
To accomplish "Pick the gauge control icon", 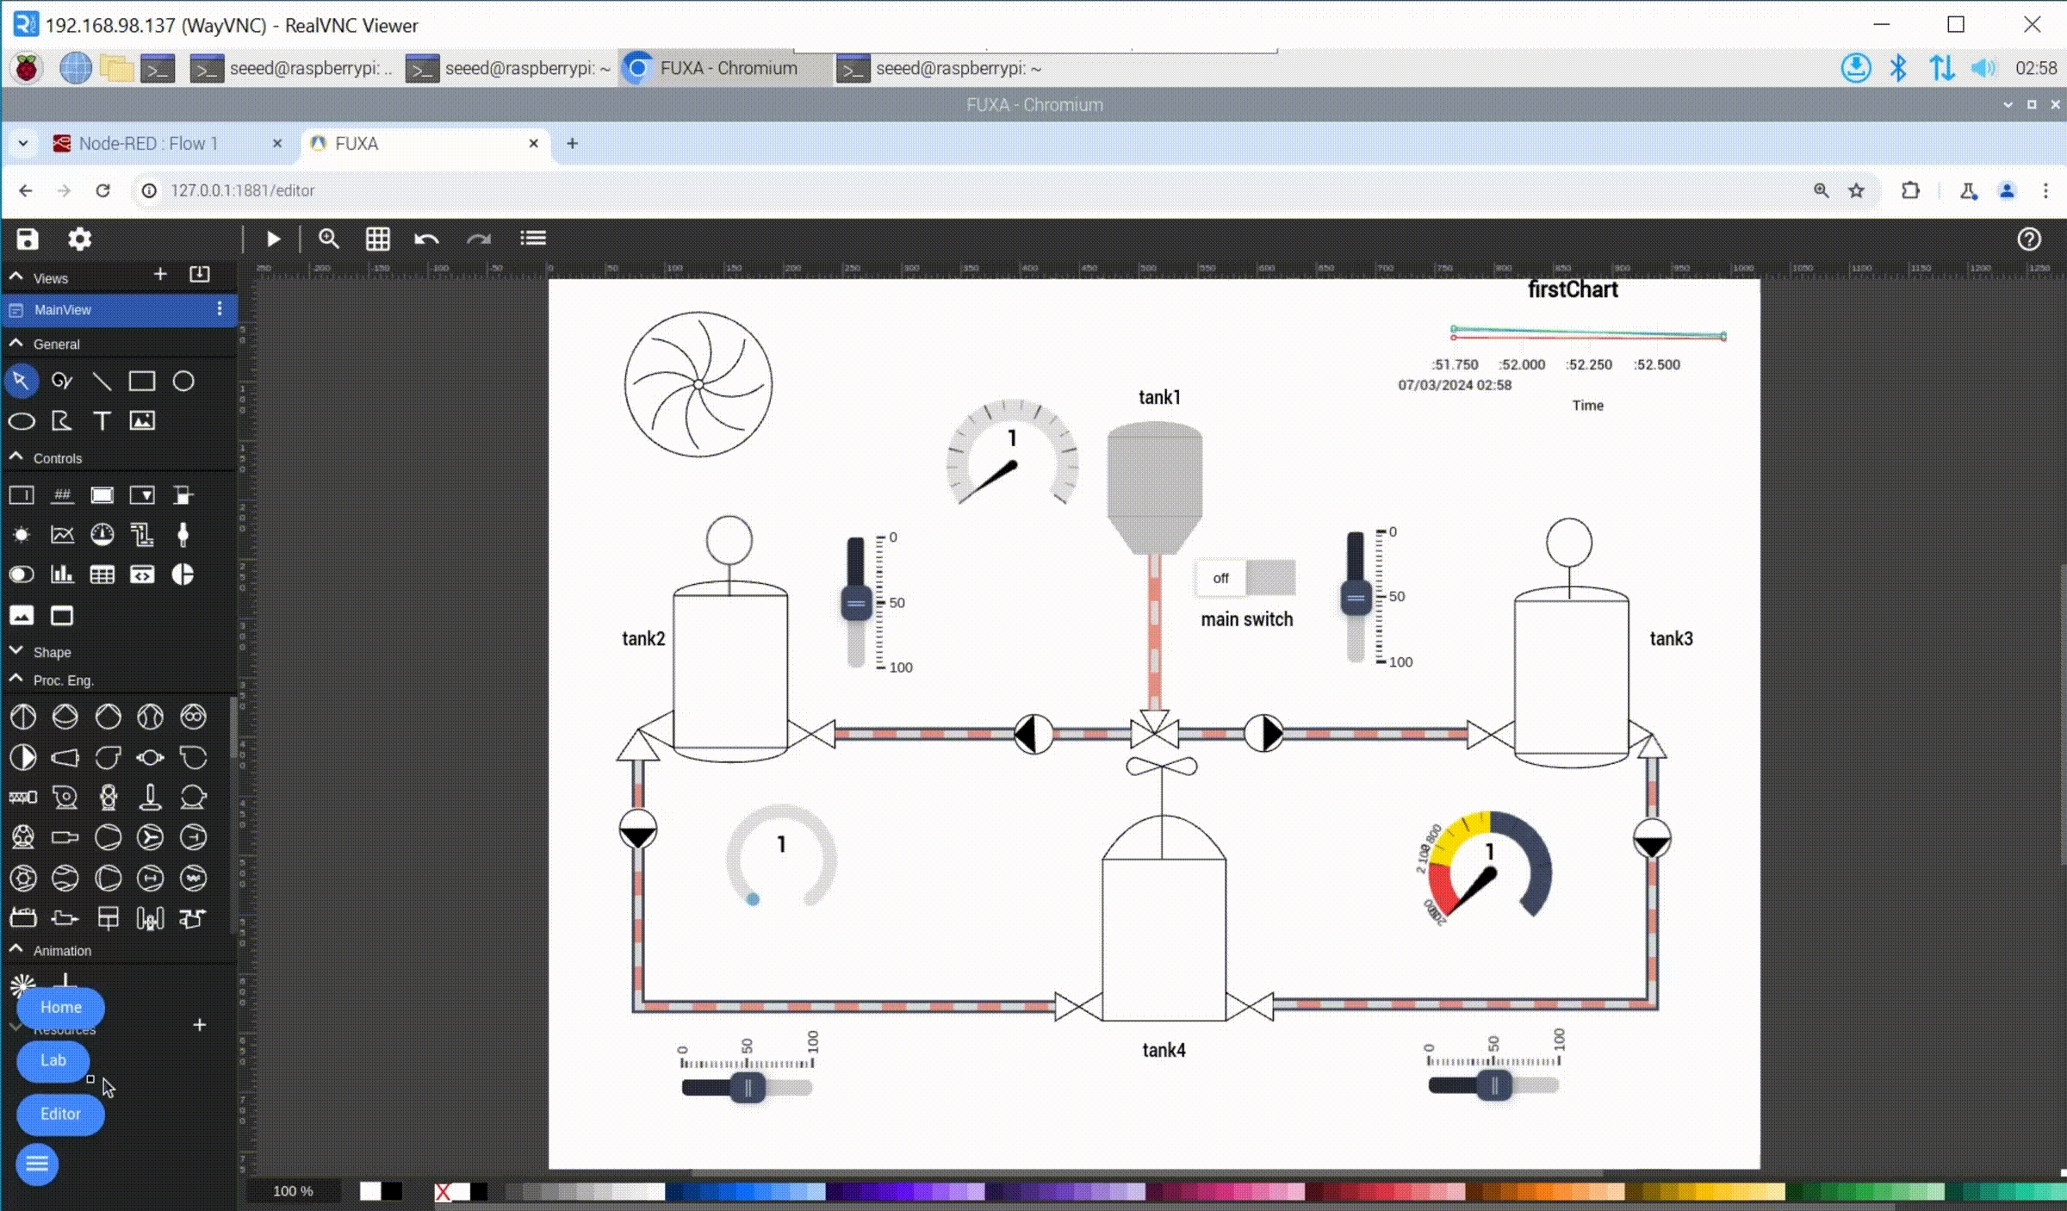I will point(102,535).
